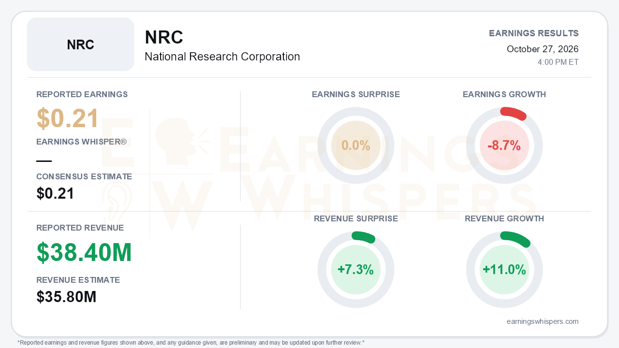
Task: Click the National Research Corporation company name
Action: coord(222,57)
